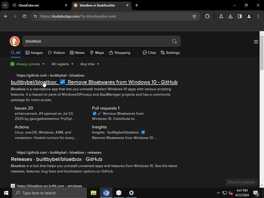264x198 pixels.
Task: Open the profile account icon
Action: coord(249,16)
